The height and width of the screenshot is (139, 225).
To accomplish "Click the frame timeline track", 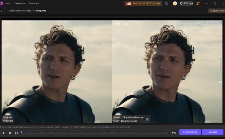I will tap(95, 133).
